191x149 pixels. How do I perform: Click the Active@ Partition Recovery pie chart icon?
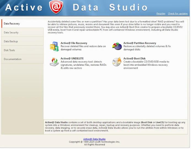(117, 46)
